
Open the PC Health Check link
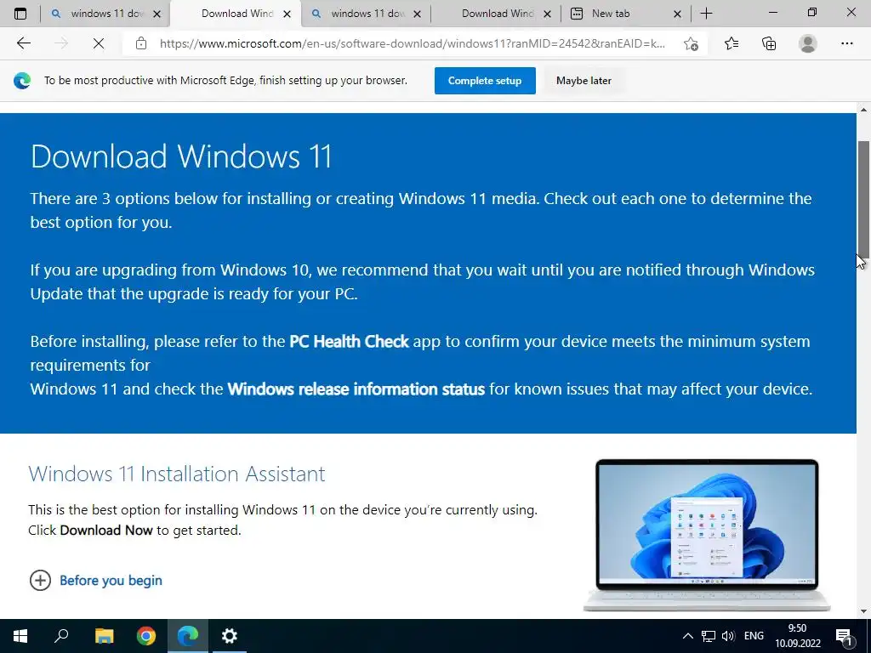click(349, 341)
